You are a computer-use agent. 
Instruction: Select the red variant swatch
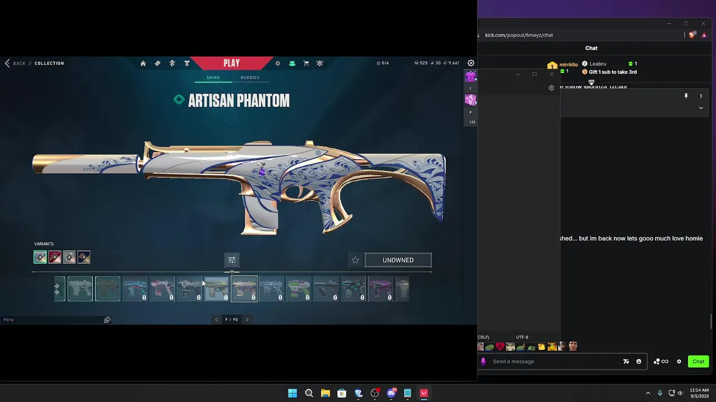55,257
